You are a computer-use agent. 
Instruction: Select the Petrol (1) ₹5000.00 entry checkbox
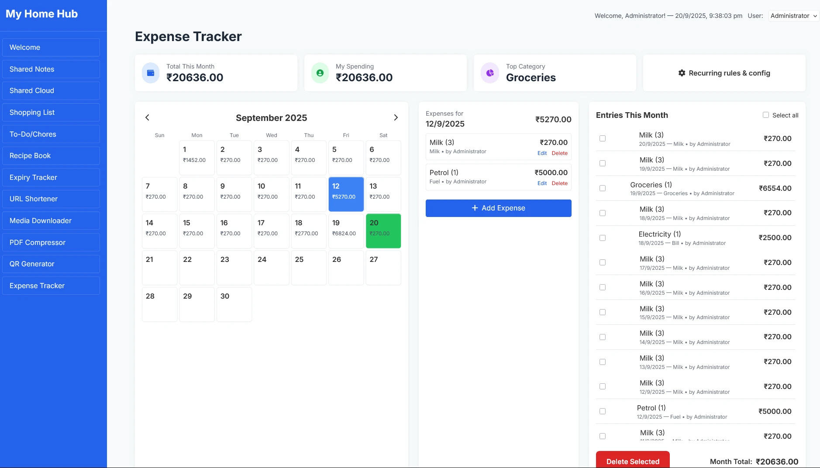[x=603, y=411]
